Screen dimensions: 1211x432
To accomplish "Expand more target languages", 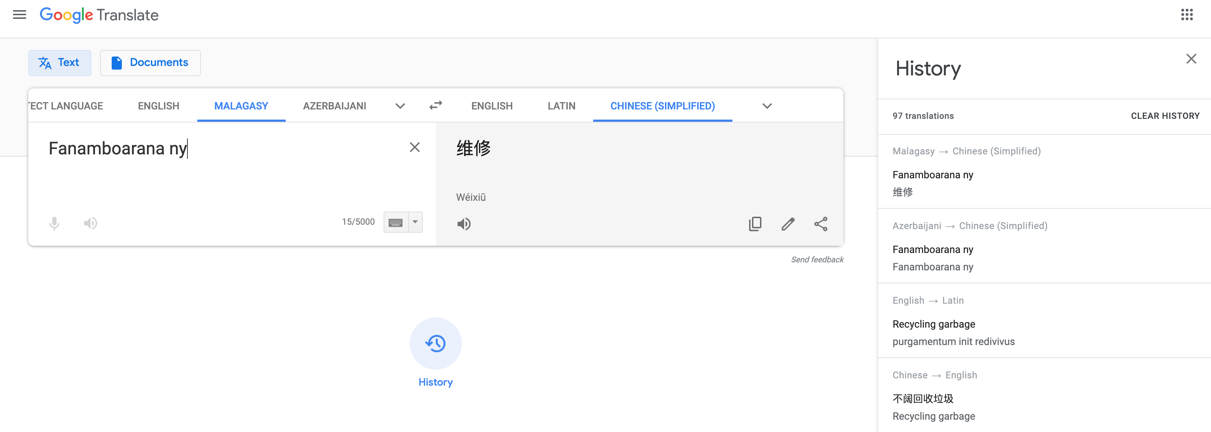I will [767, 106].
